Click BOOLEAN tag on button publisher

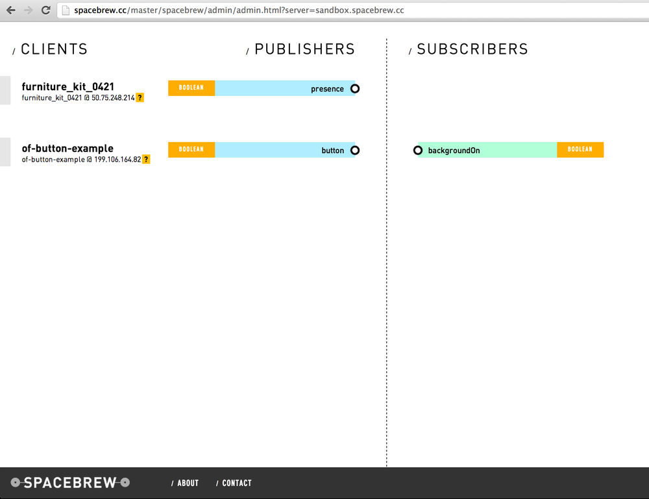(x=191, y=150)
